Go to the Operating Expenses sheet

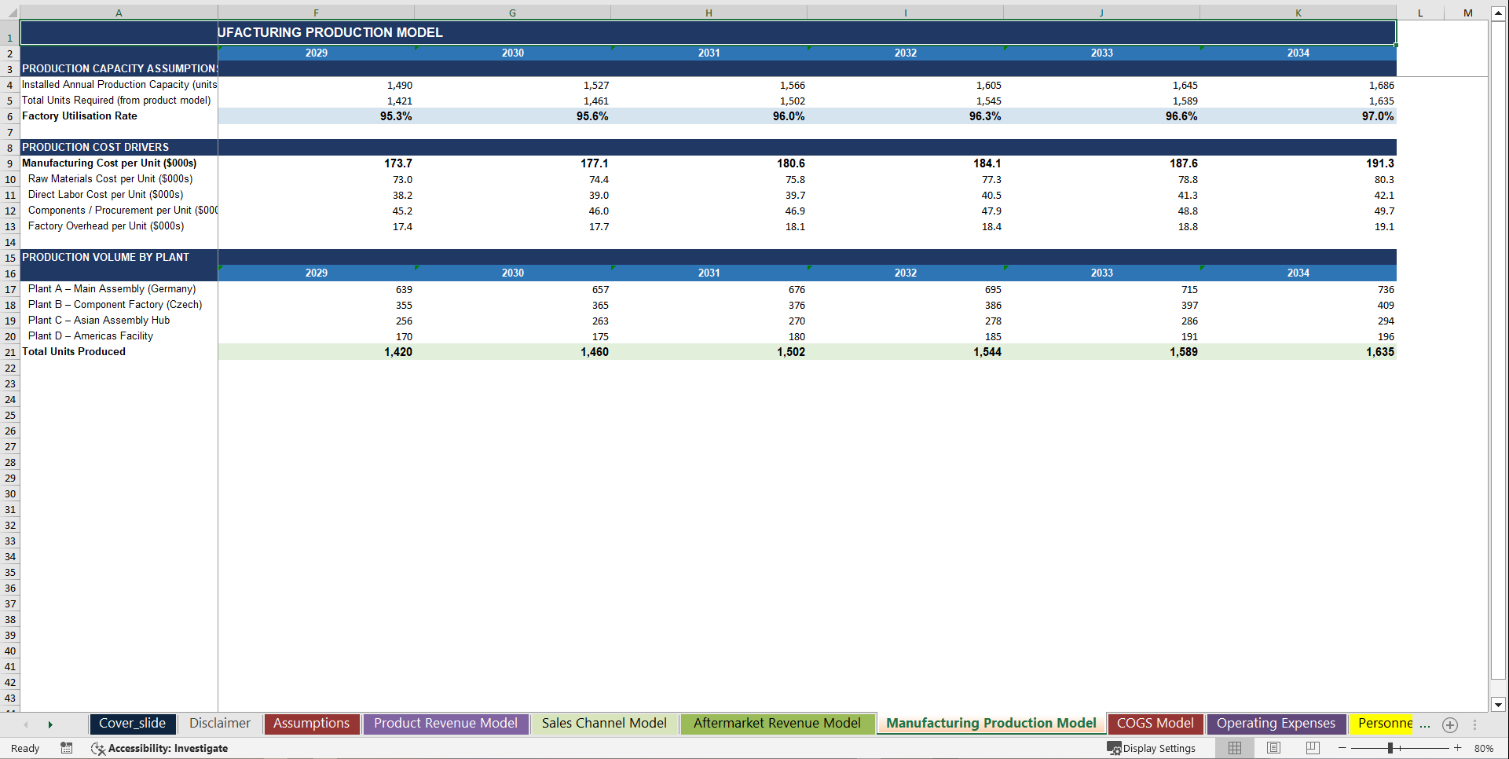[1275, 724]
